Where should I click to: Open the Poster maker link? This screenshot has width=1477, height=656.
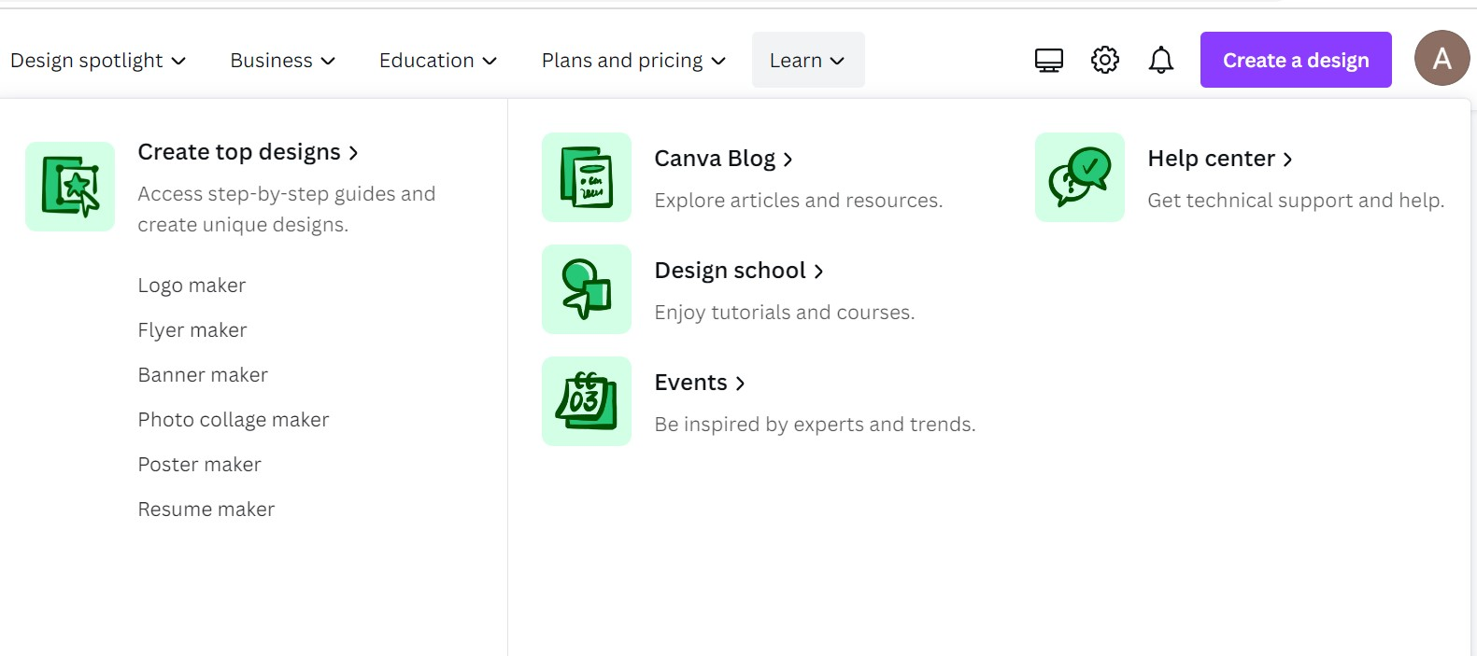200,465
